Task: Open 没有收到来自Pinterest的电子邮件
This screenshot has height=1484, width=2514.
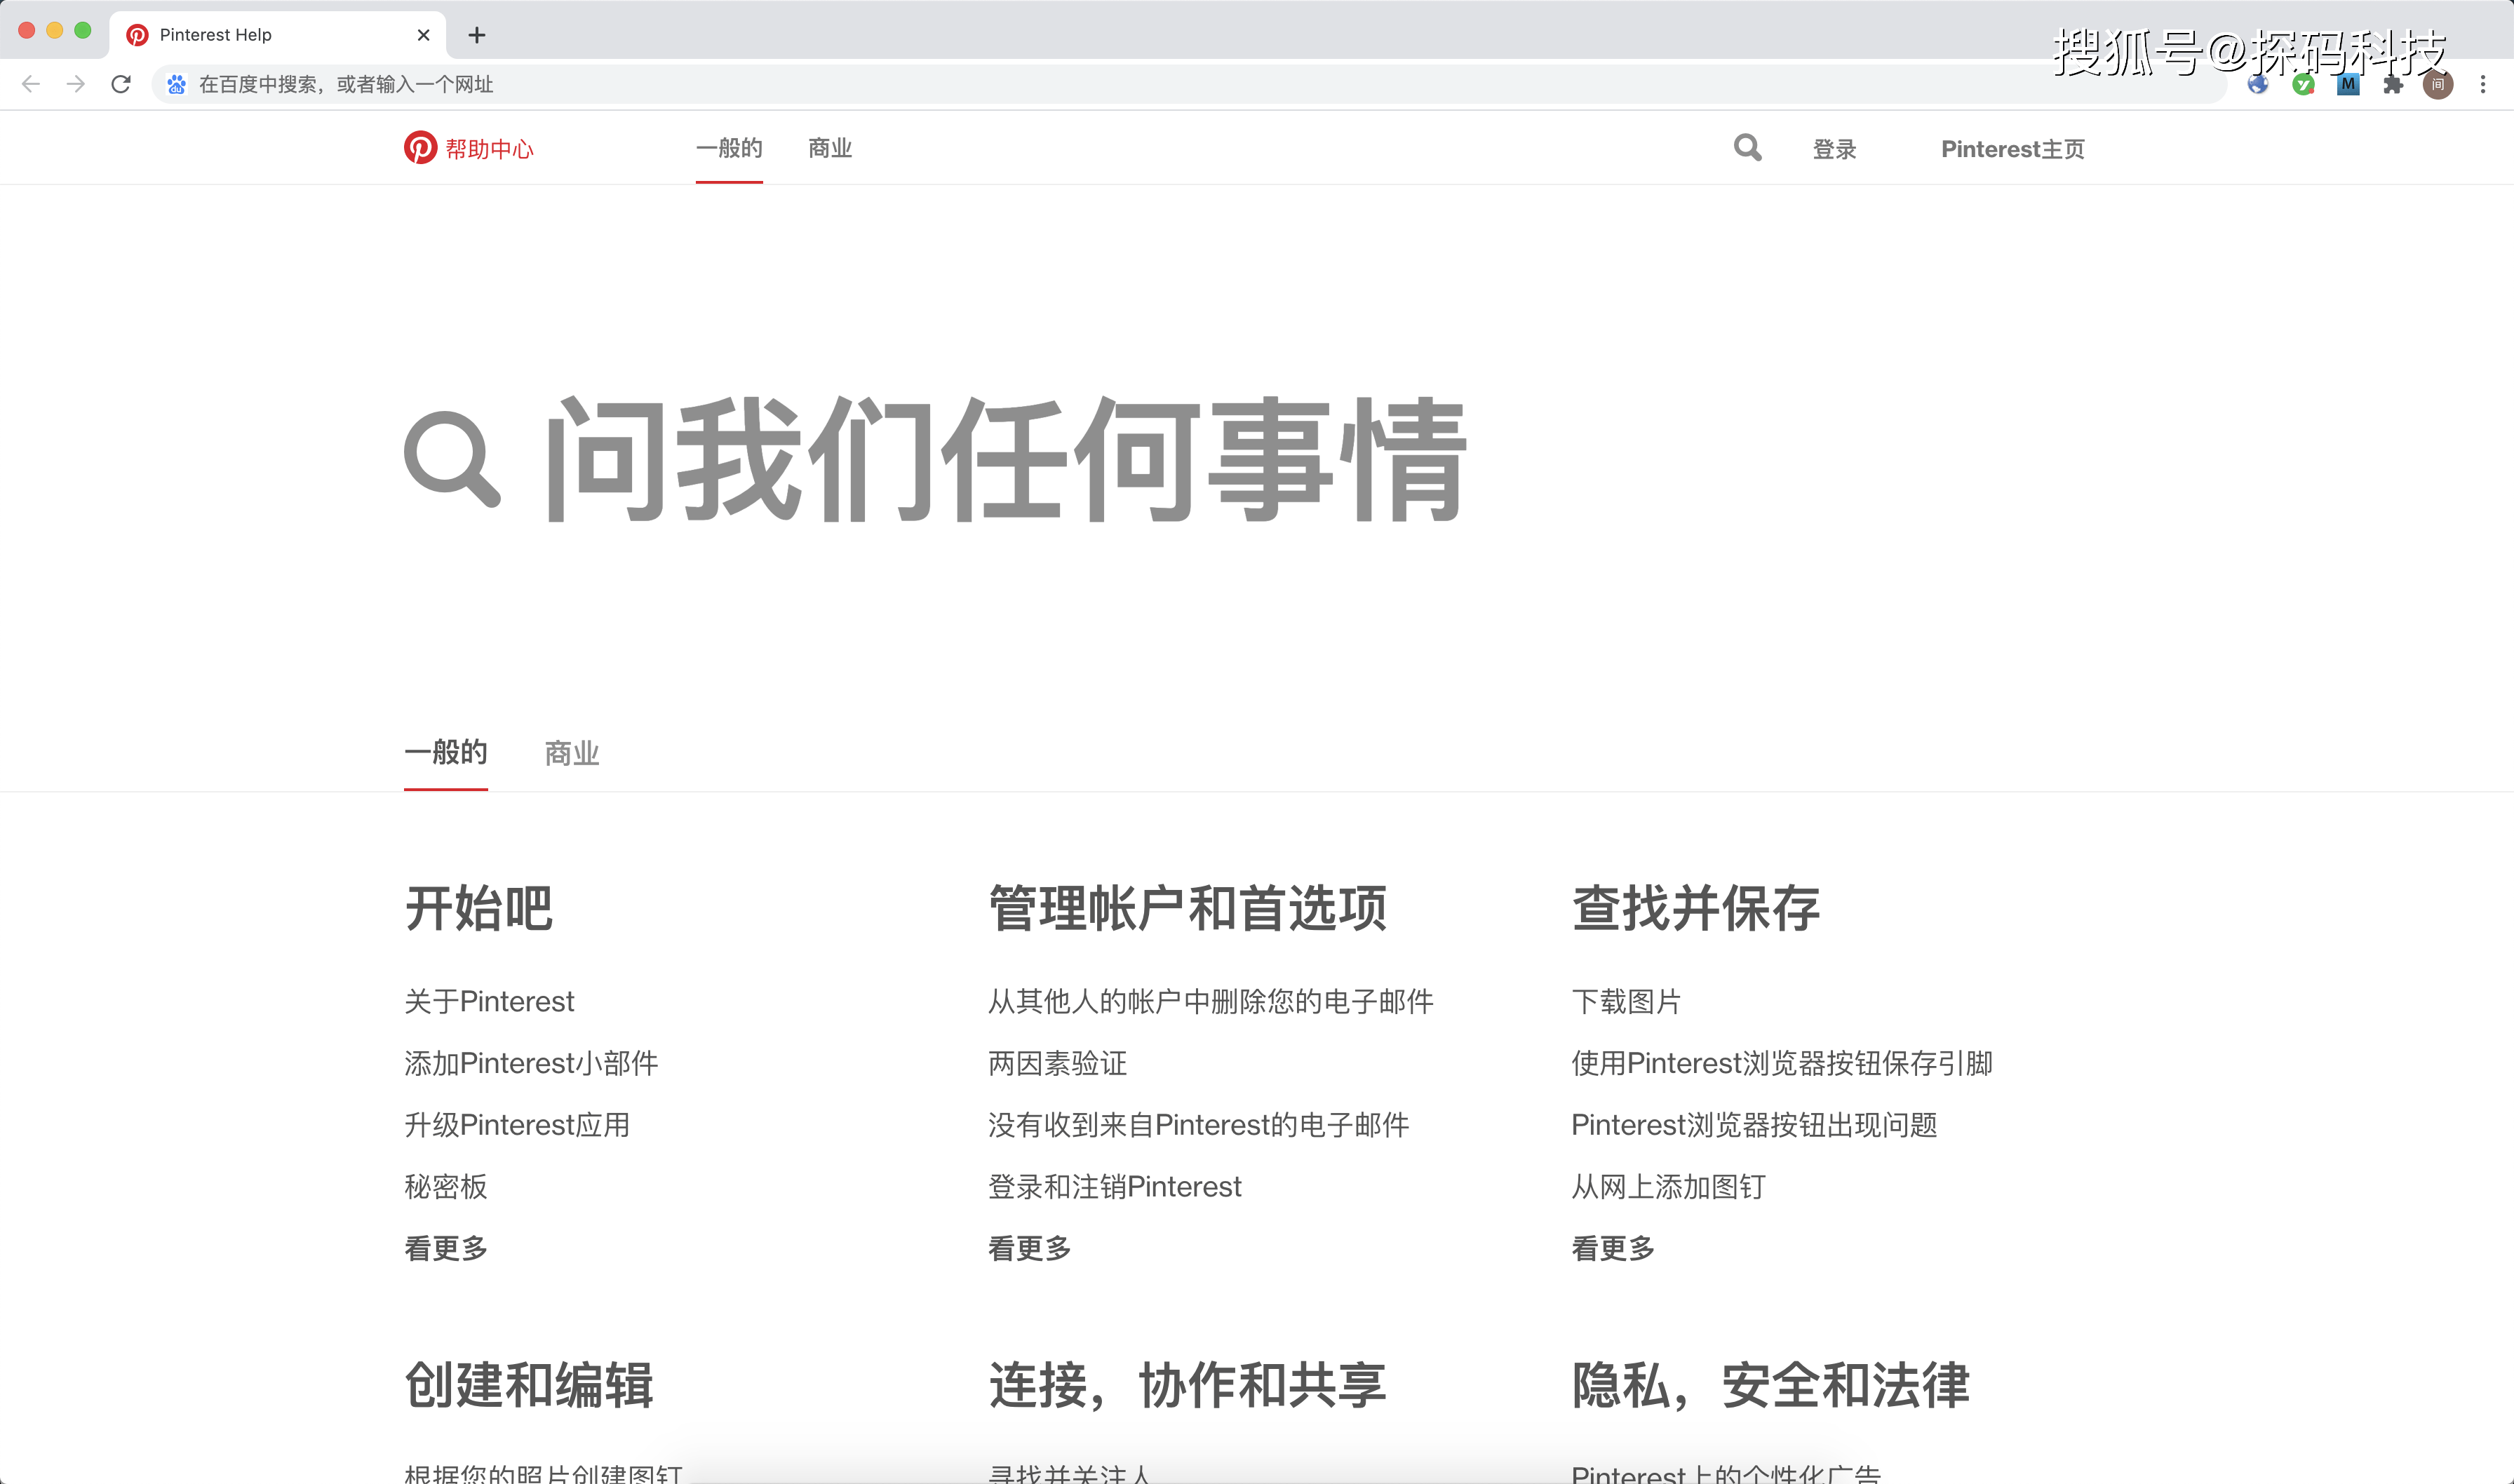Action: [1199, 1125]
